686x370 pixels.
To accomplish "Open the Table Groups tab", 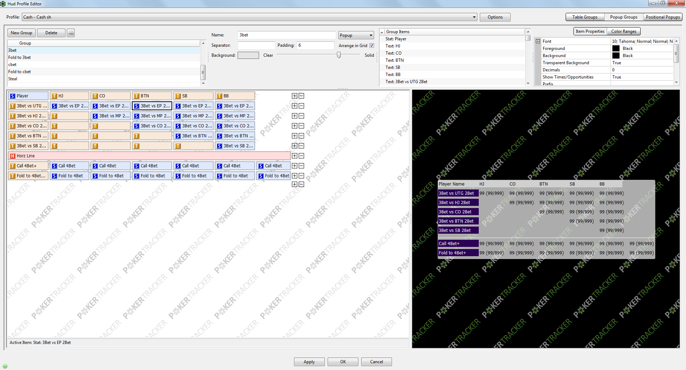I will [x=585, y=17].
